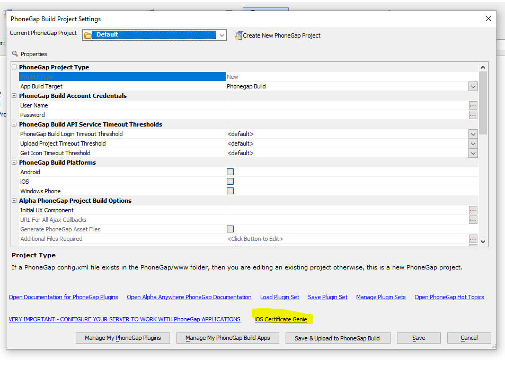Click VERY IMPORTANT configure your server link
This screenshot has height=369, width=505.
click(x=125, y=319)
